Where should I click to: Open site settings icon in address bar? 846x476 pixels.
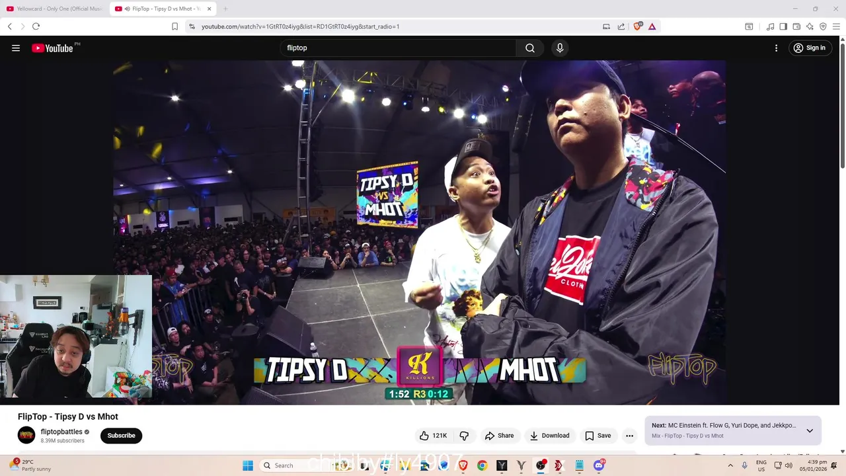pos(192,26)
